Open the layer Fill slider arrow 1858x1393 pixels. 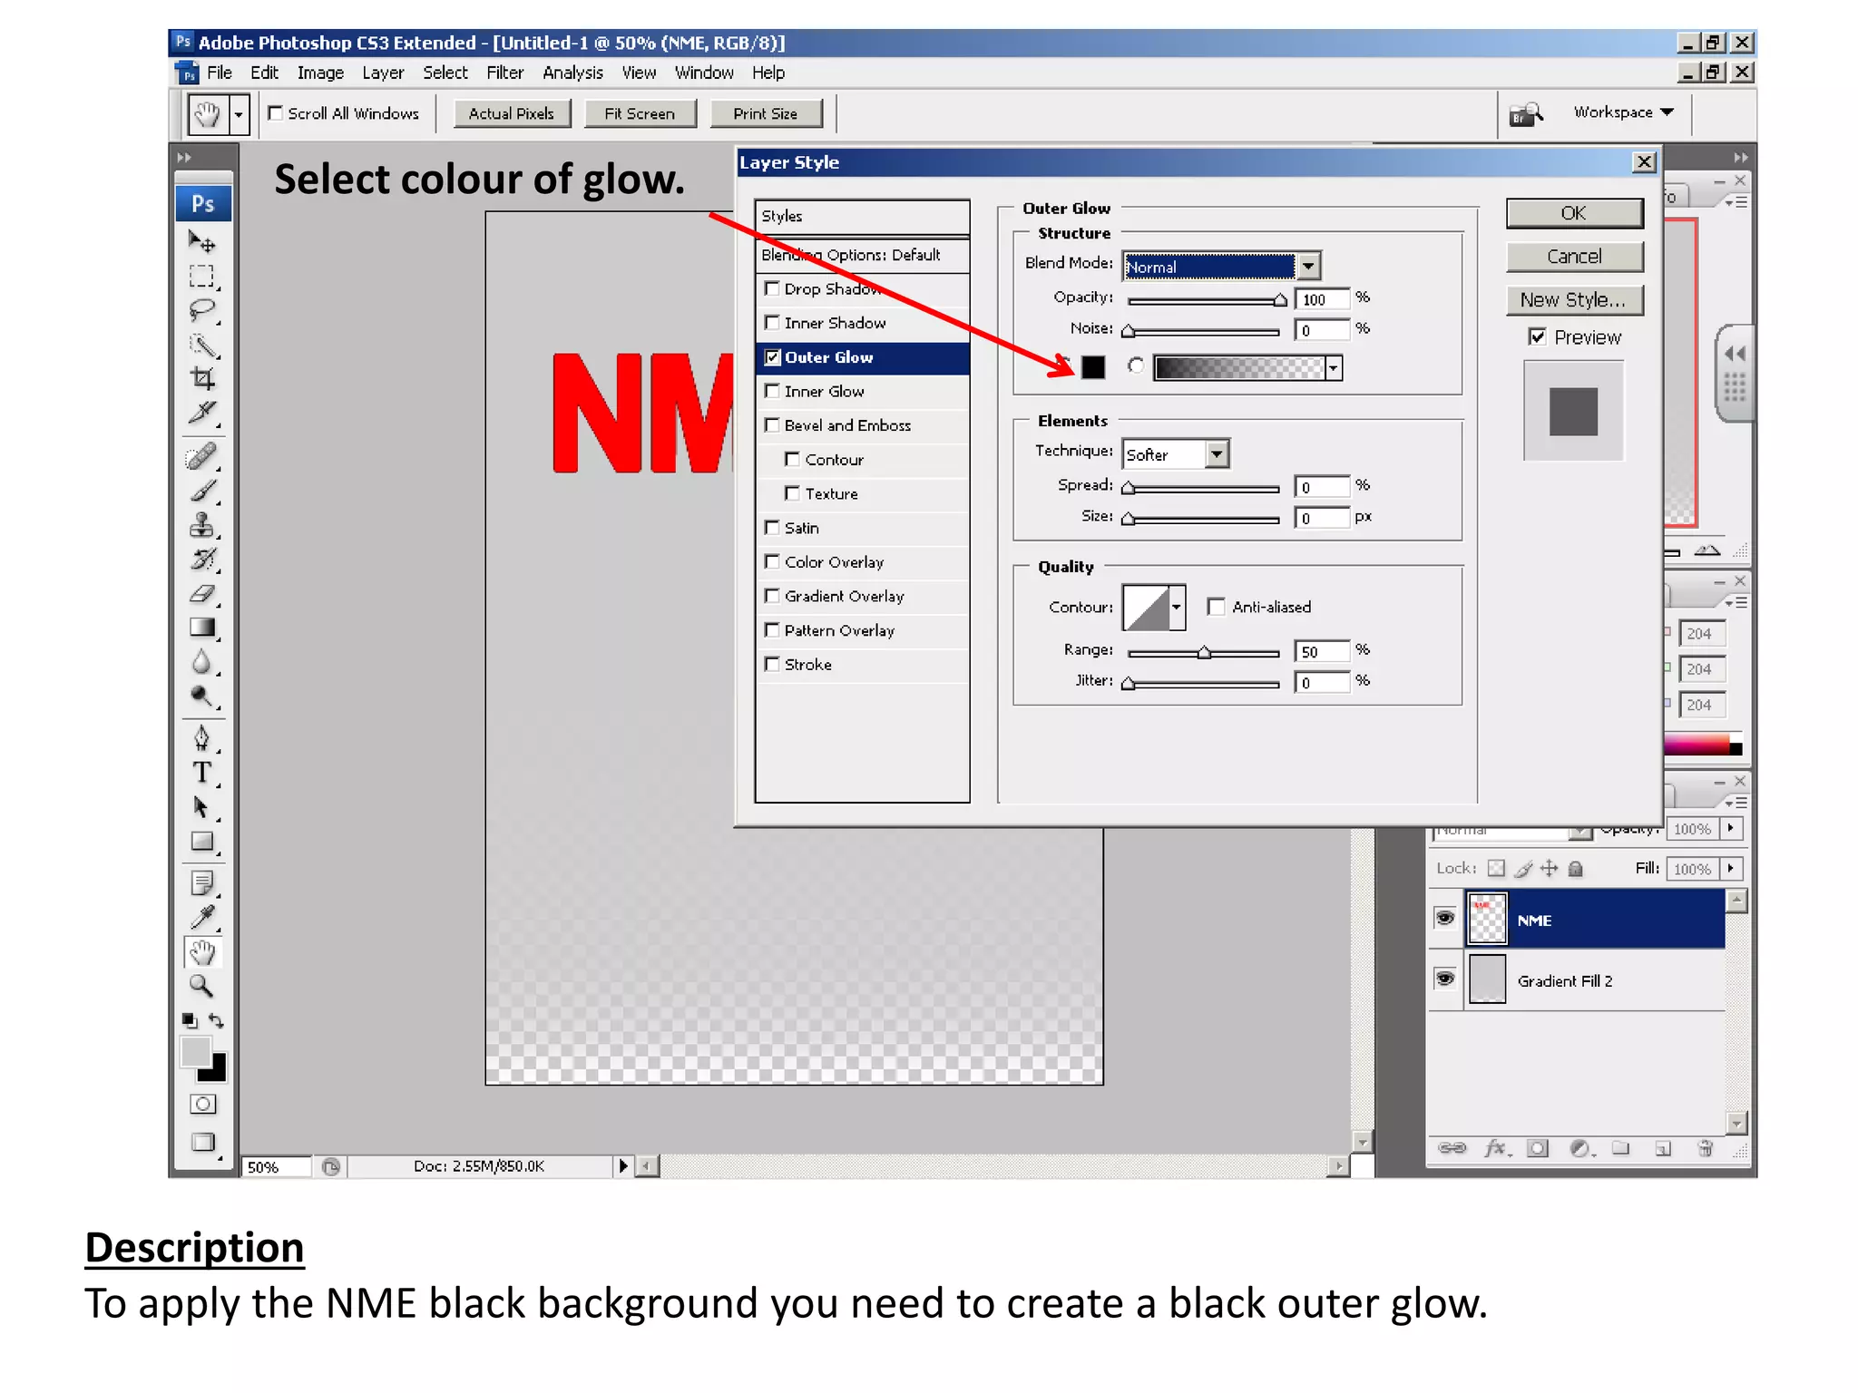coord(1731,868)
